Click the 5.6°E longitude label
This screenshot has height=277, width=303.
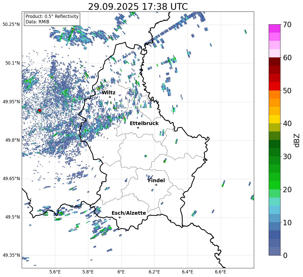click(55, 272)
